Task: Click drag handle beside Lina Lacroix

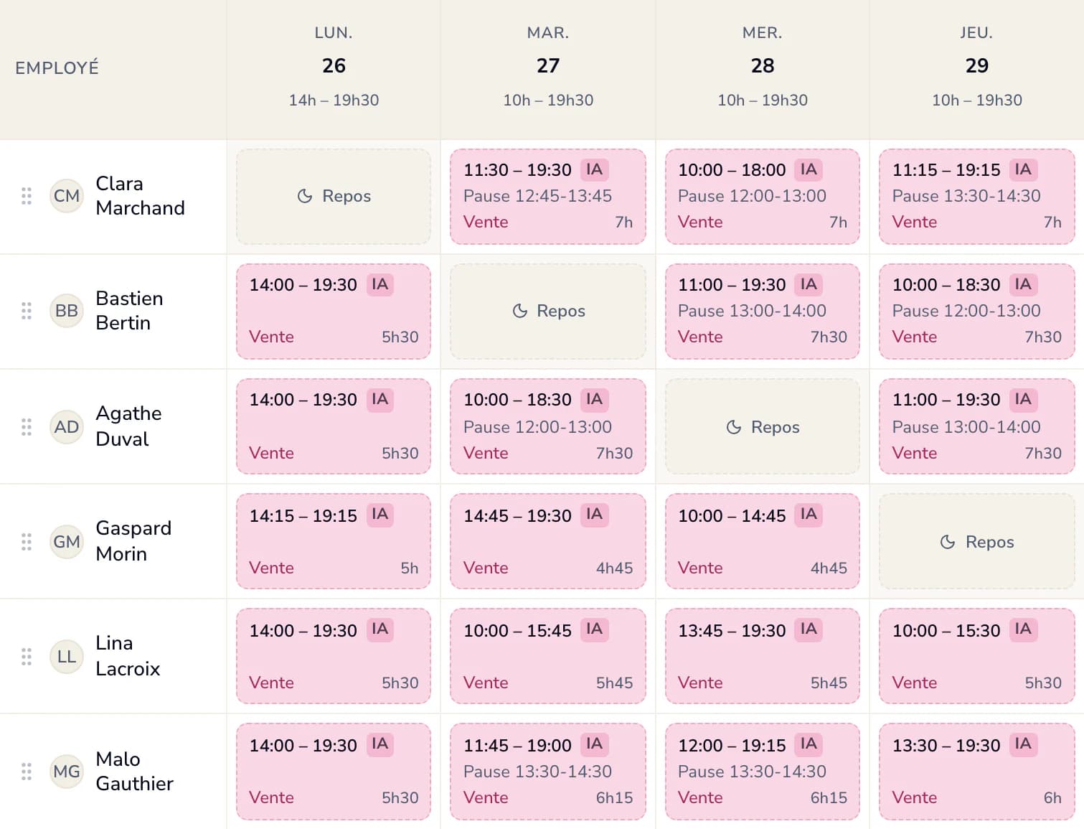Action: 27,657
